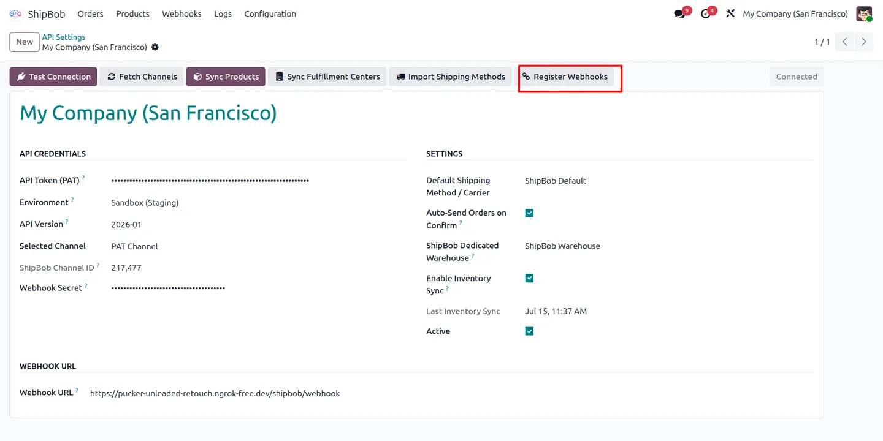Open the conversations chat icon
The height and width of the screenshot is (441, 883).
pyautogui.click(x=679, y=13)
